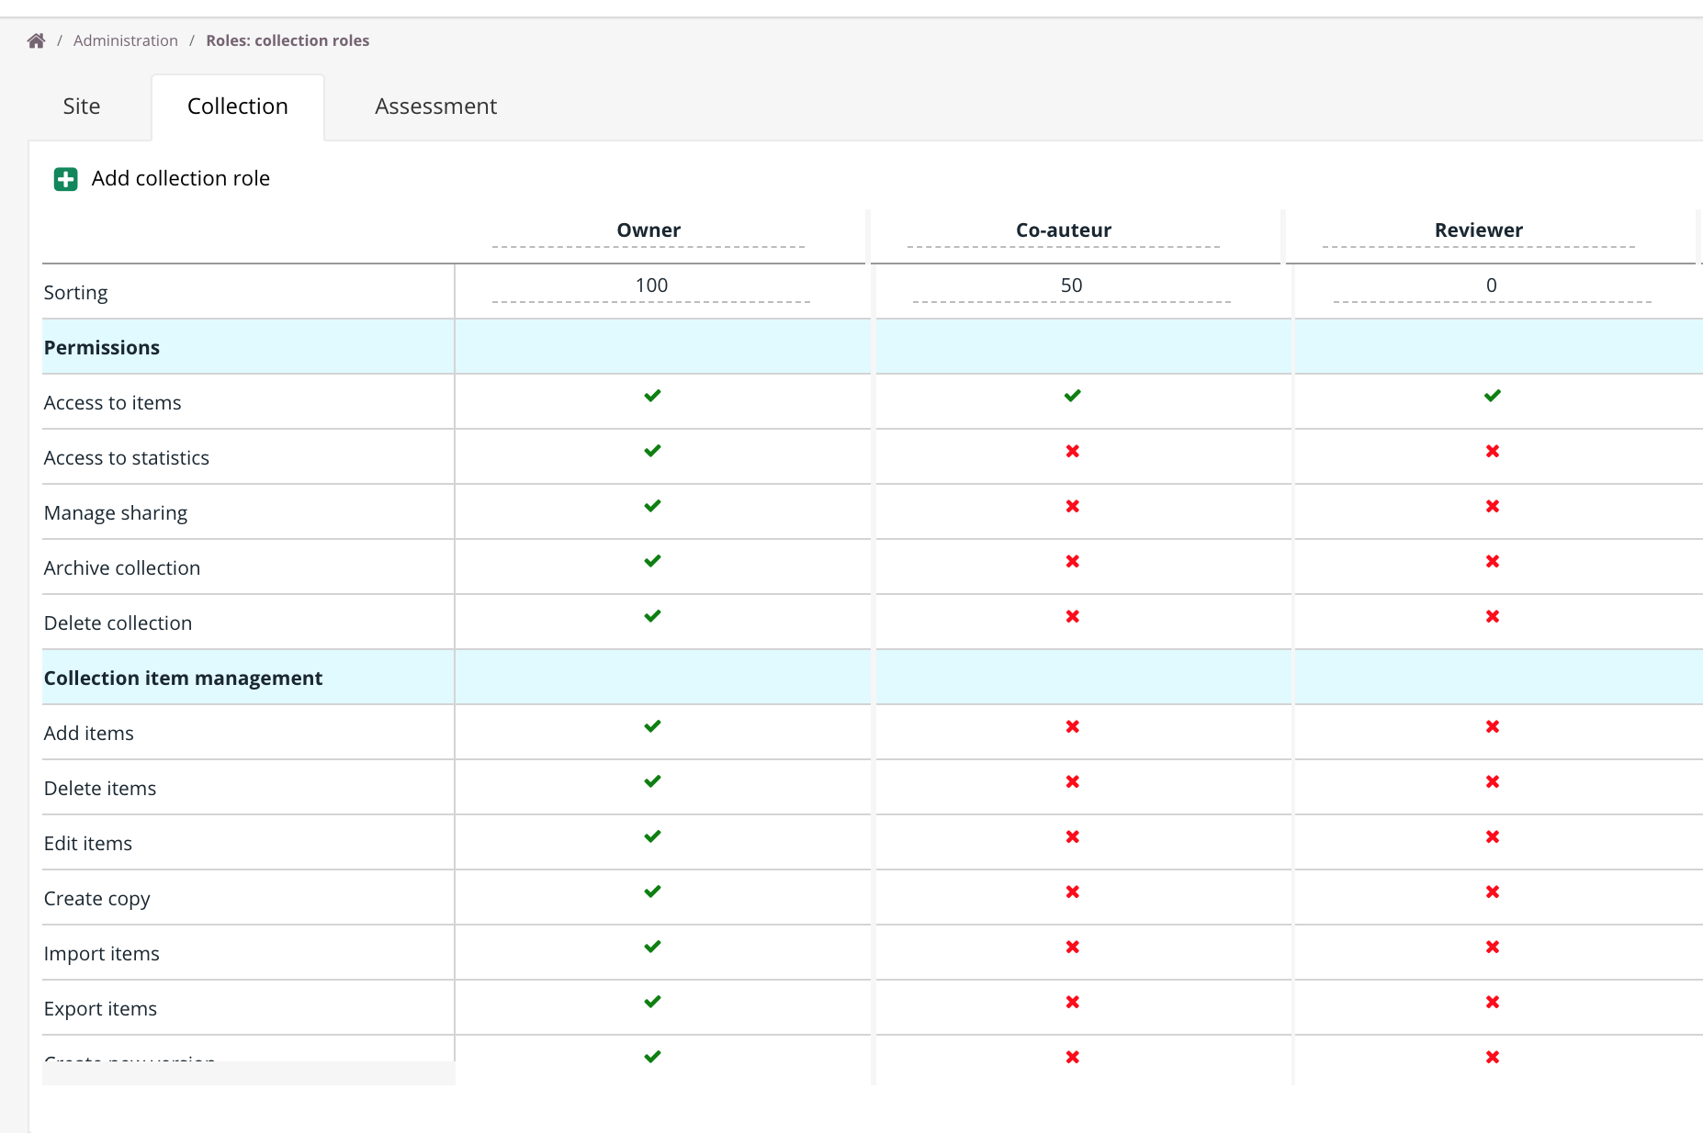Toggle Owner's Delete items permission

(652, 781)
